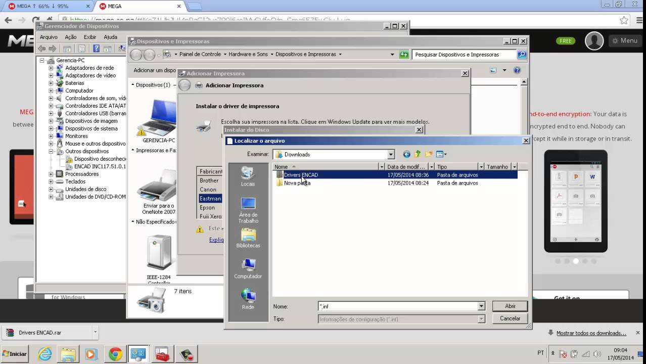
Task: Open Arquivo menu in Gerenciador de Dispositivos
Action: 49,37
